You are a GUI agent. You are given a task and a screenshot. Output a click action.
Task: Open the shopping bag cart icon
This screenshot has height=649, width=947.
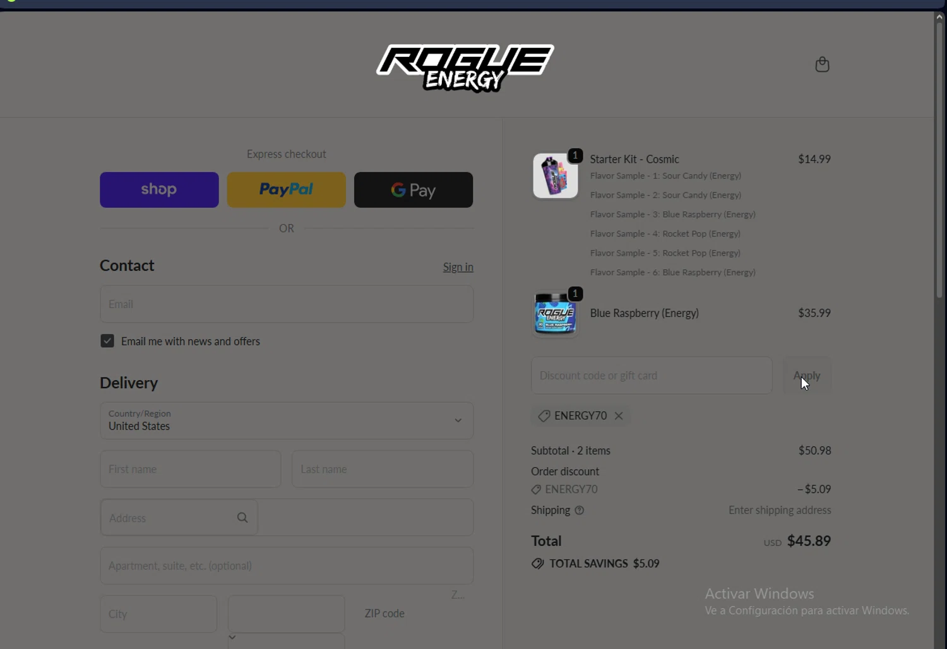822,64
